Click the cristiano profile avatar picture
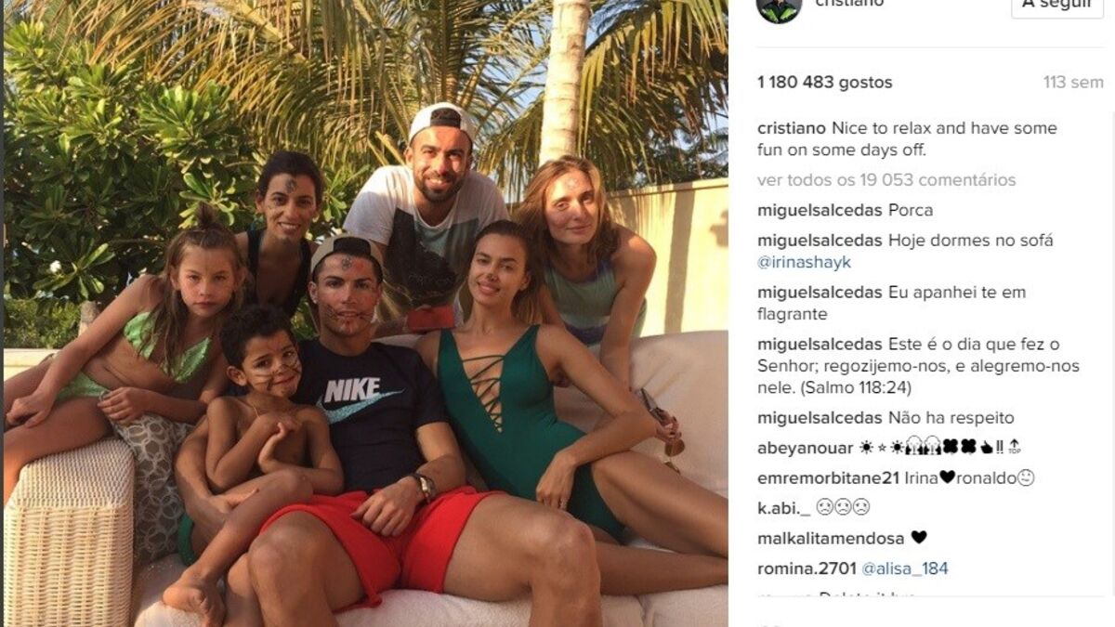Screen dimensions: 1115x627 click(x=779, y=7)
